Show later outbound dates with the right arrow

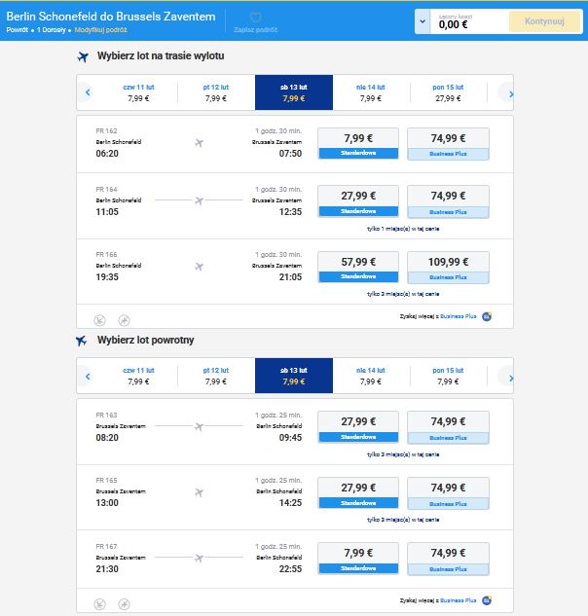510,93
